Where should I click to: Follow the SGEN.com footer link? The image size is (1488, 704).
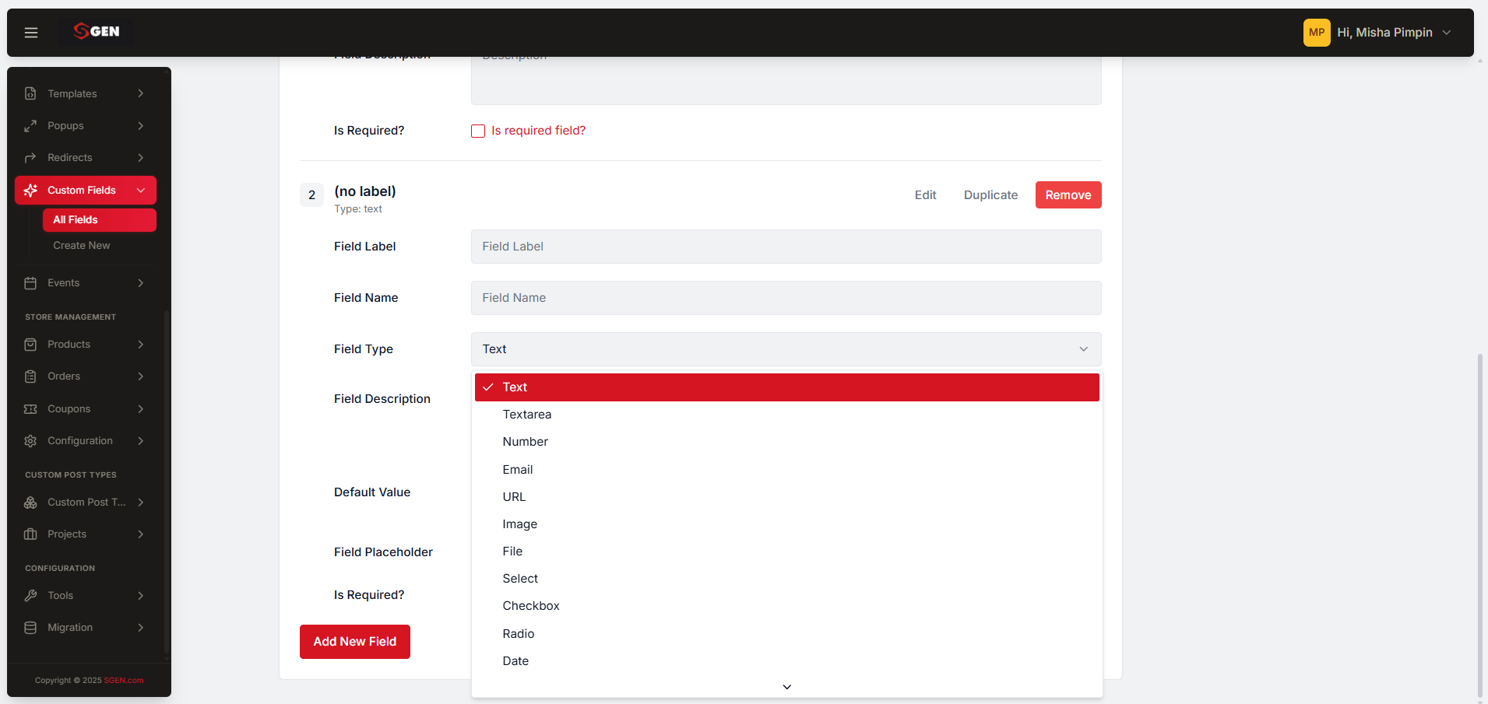point(124,680)
